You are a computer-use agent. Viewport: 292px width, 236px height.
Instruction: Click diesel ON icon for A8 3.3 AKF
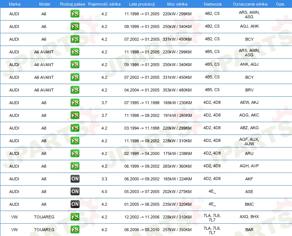(x=75, y=178)
